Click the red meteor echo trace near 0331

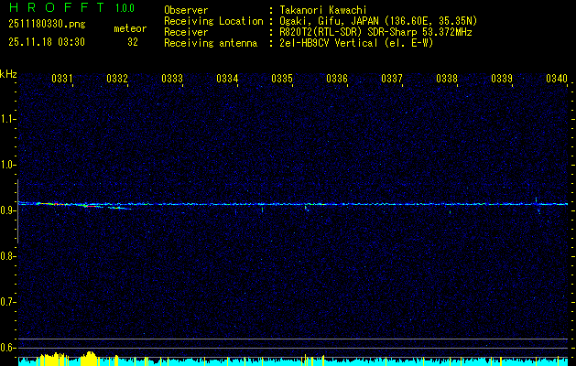point(51,203)
